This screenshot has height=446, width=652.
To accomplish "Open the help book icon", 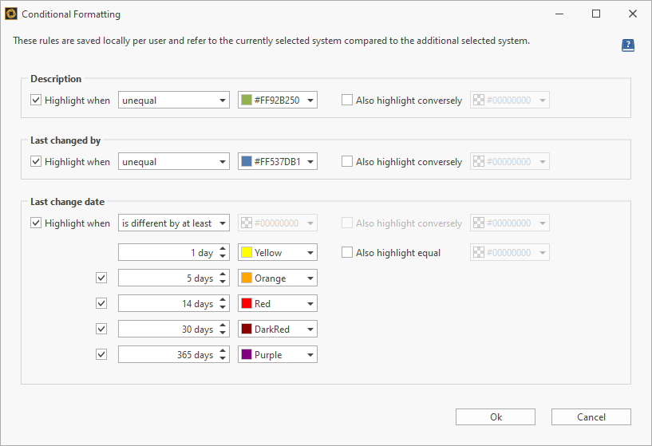I will tap(628, 45).
